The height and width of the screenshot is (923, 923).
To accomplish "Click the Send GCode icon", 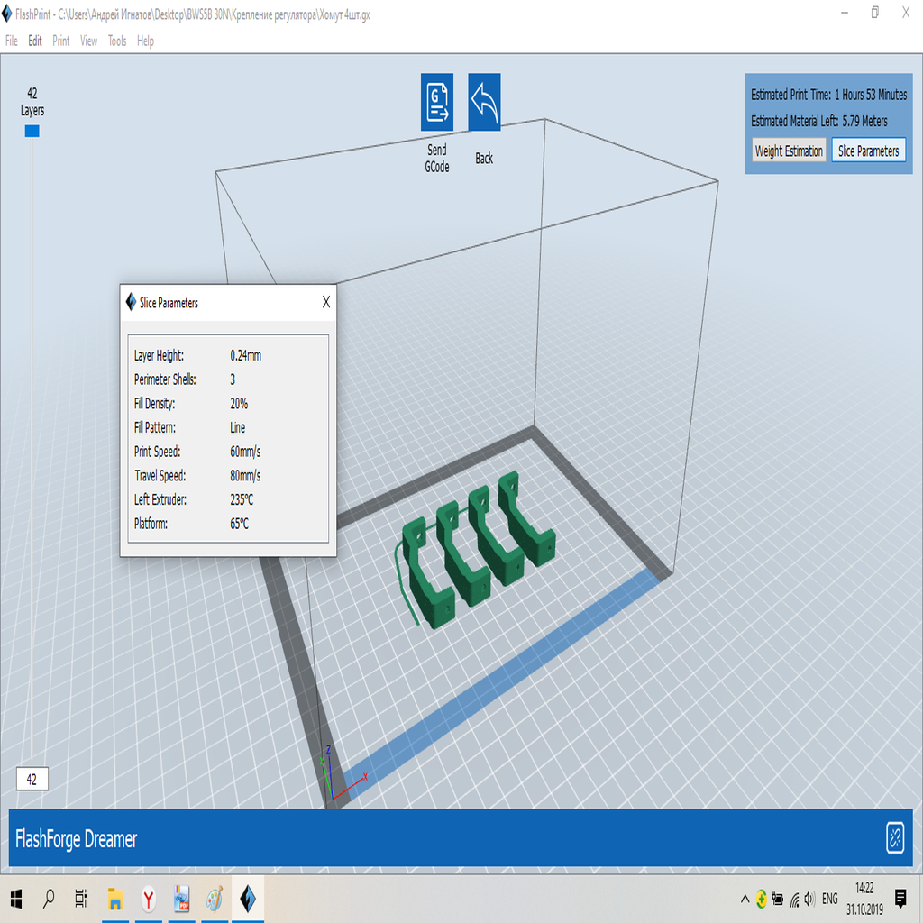I will [437, 102].
